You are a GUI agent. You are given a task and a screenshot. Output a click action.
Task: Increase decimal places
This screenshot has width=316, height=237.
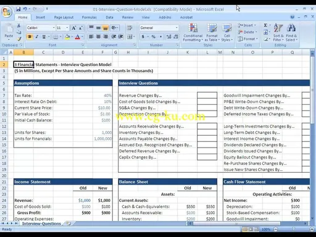tap(168, 37)
